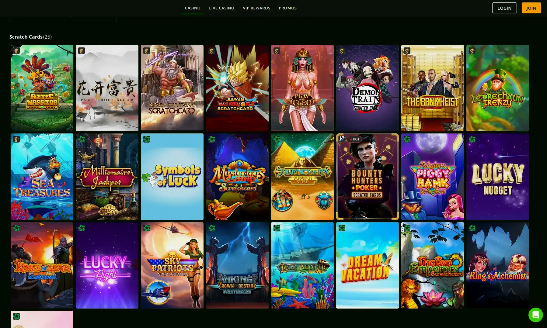Open the Lucky Nugget game tile

pos(497,176)
